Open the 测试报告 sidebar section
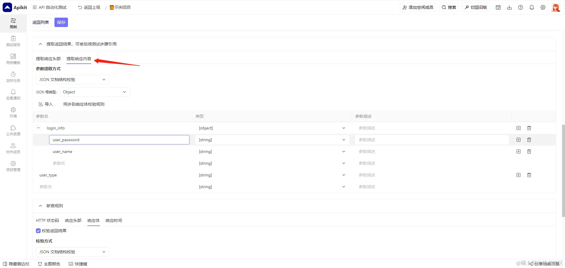 click(13, 41)
